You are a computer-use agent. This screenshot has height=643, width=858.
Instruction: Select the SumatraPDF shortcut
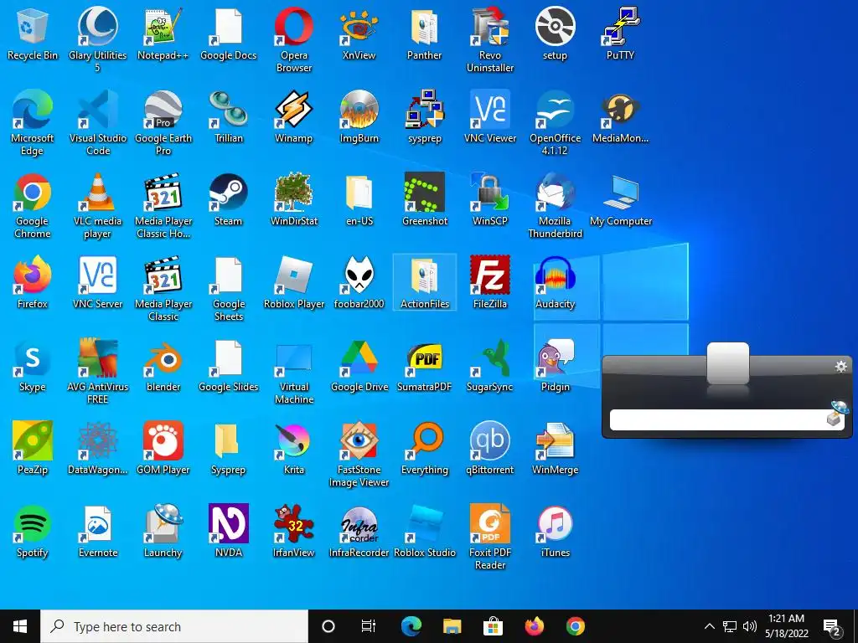coord(425,366)
